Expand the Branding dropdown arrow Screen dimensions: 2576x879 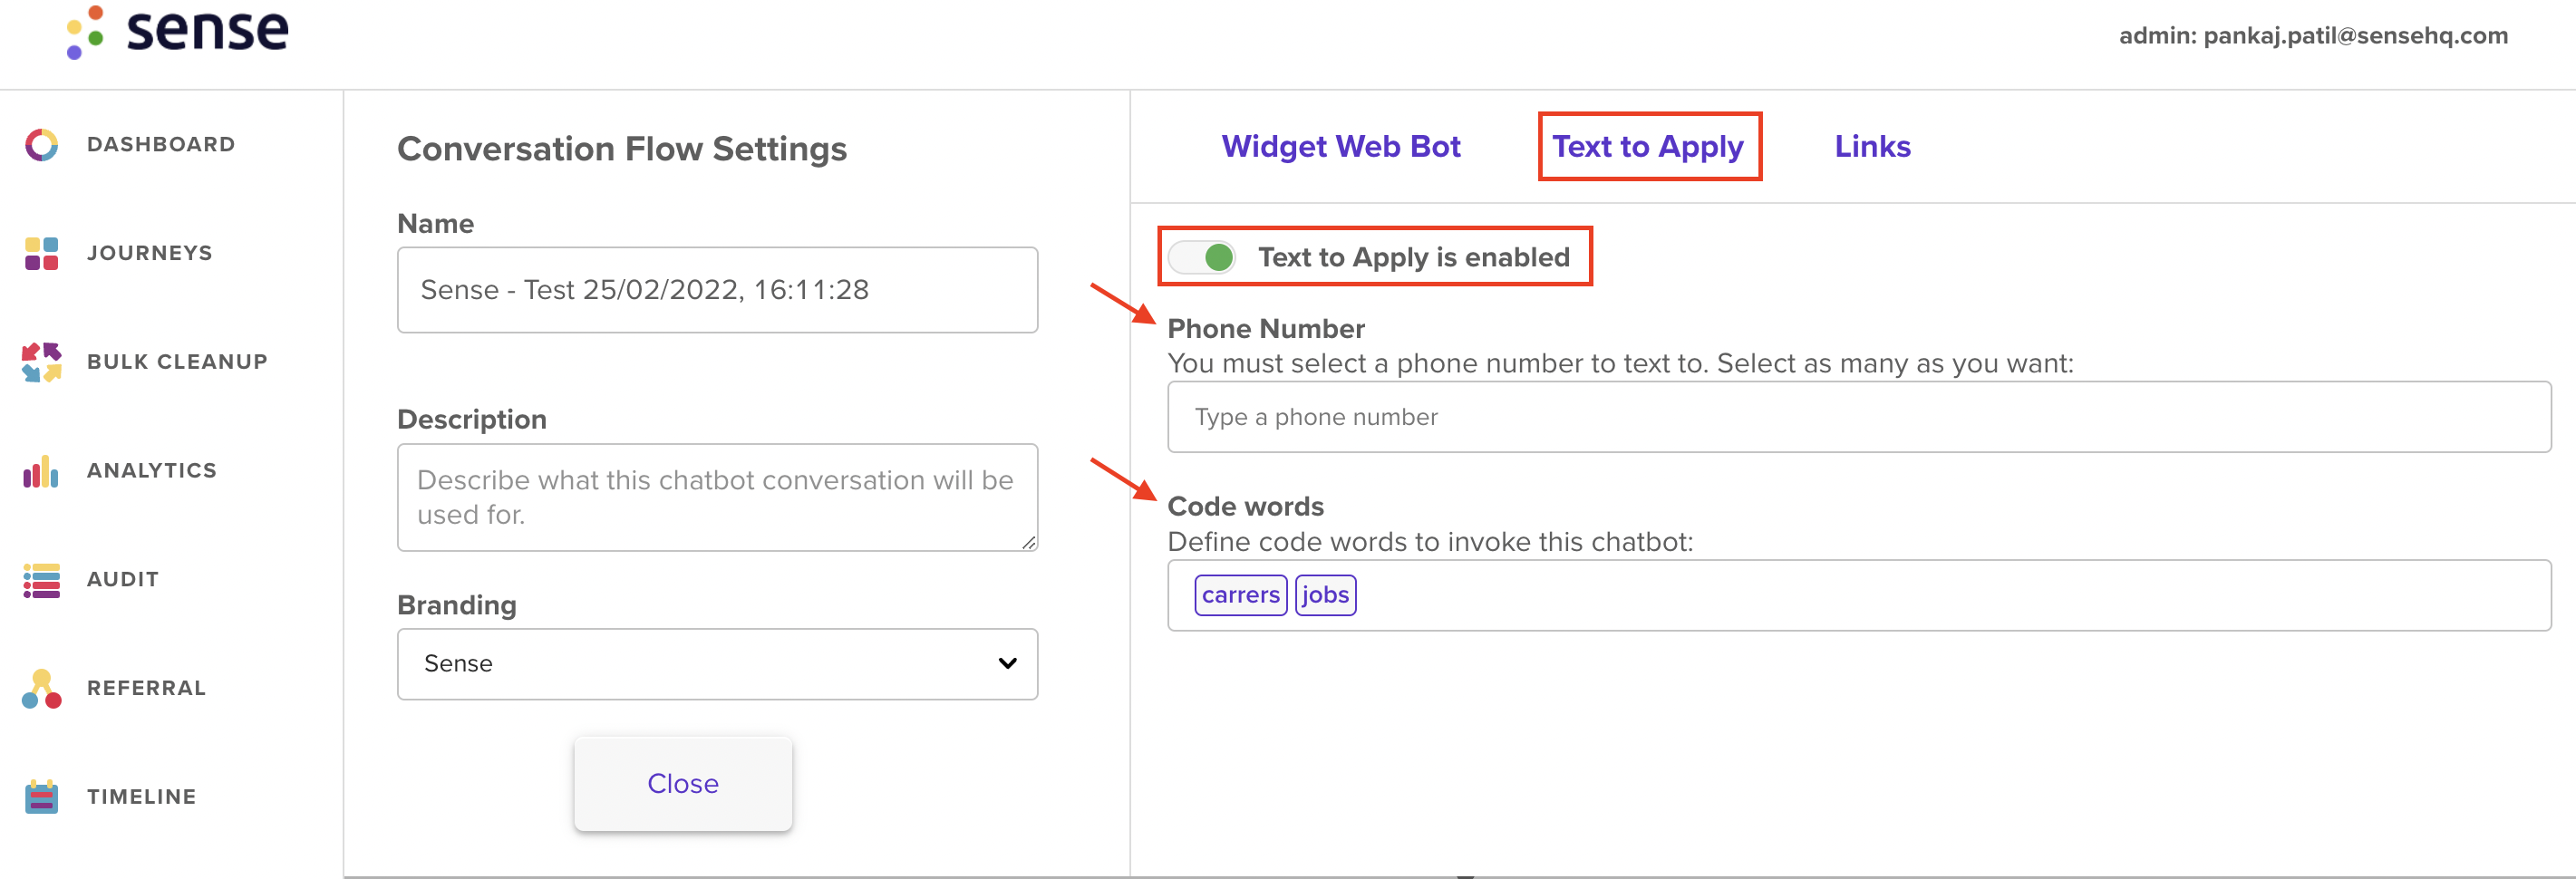point(1007,663)
